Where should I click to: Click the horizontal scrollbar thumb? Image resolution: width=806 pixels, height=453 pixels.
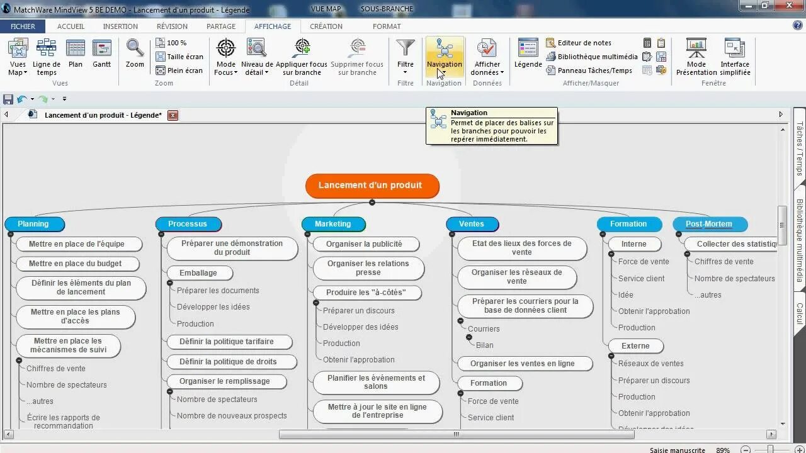coord(457,434)
